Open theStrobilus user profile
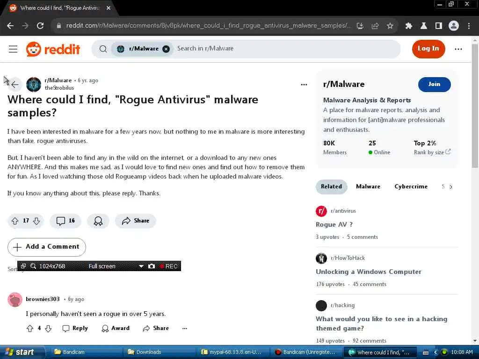479x359 pixels. click(x=59, y=88)
